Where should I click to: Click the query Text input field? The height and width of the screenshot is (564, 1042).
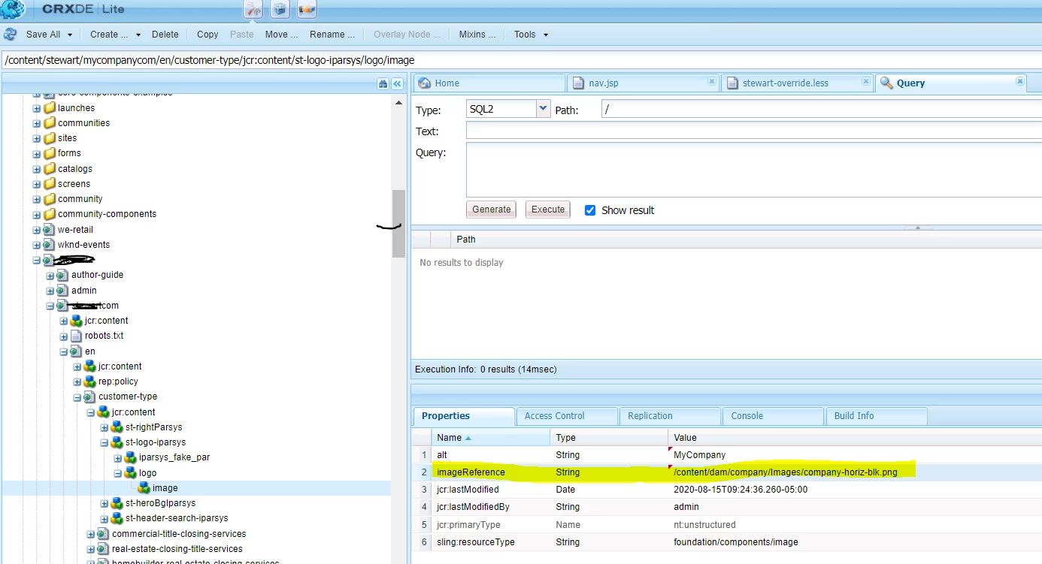(754, 131)
